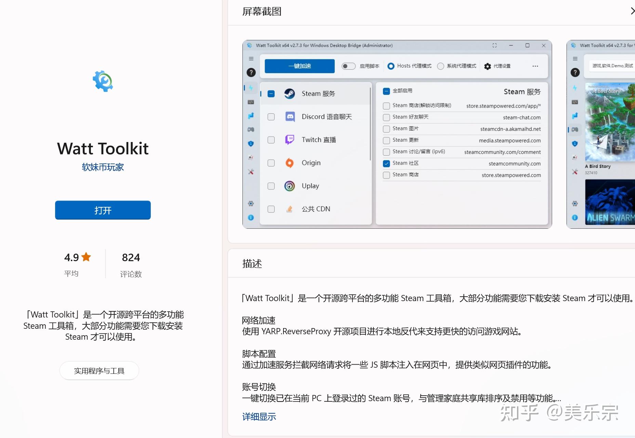Check the last Steam 商店 checkbox
The image size is (635, 438).
point(386,175)
